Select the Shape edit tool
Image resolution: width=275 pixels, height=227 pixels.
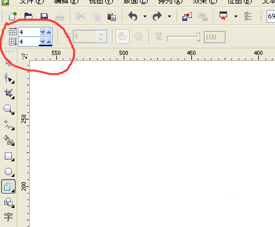[x=9, y=78]
